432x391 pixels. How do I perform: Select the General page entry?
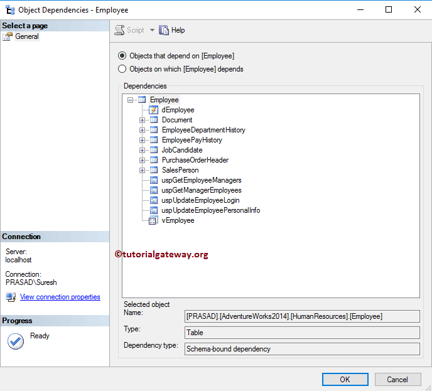(27, 36)
